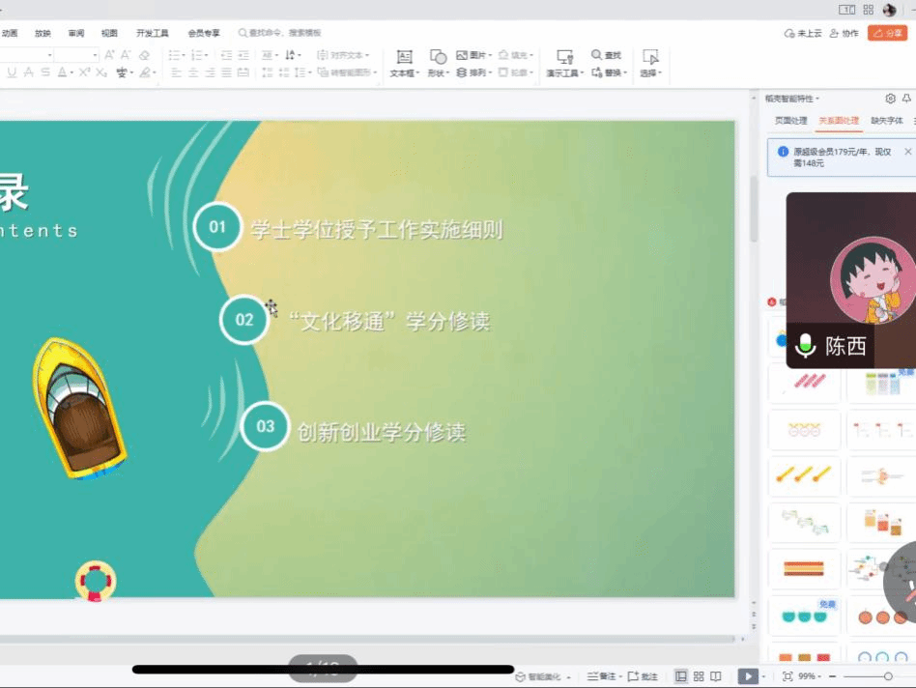916x688 pixels.
Task: Open settings gear in side panel
Action: [x=890, y=99]
